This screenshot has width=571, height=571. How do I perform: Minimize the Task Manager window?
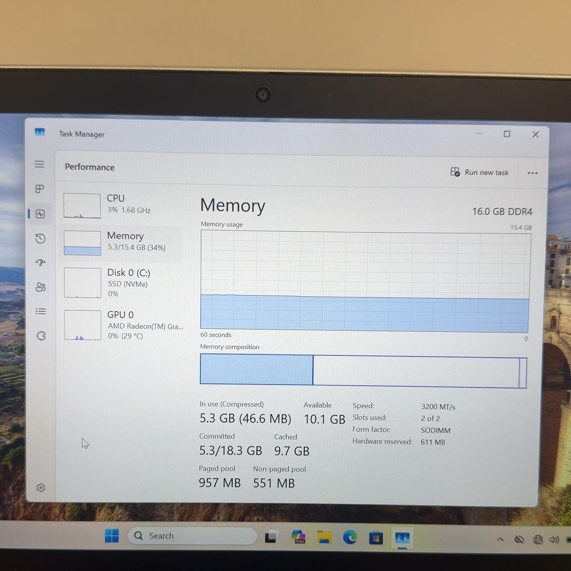[x=479, y=134]
